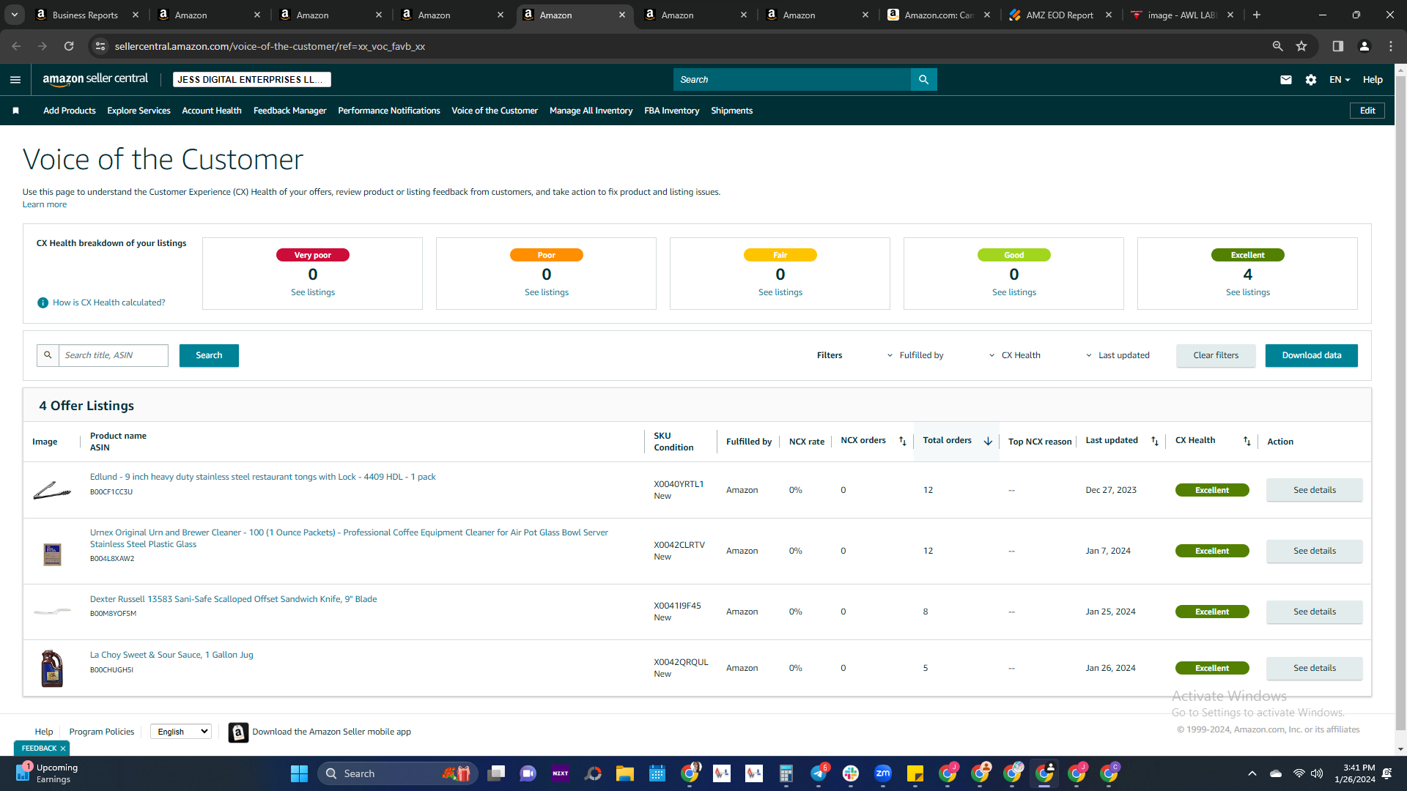Click the La Choy sauce jug thumbnail

pos(52,668)
